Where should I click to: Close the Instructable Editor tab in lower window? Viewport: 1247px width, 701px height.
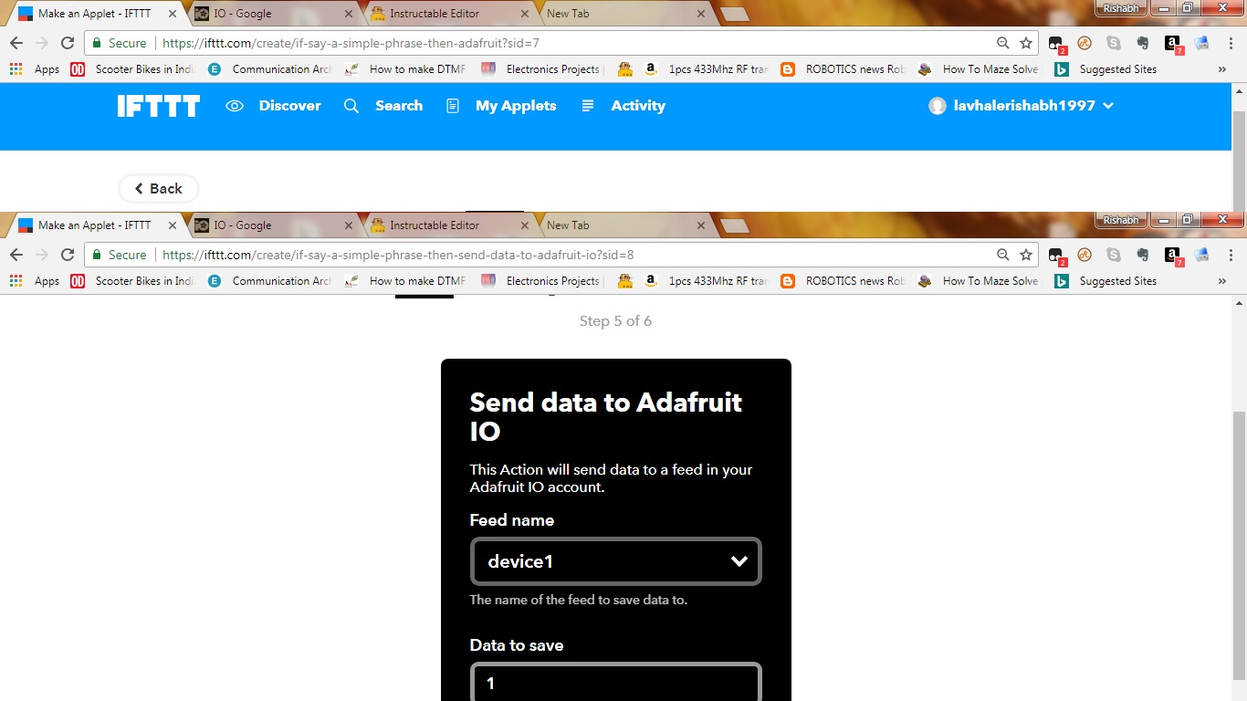pos(524,225)
